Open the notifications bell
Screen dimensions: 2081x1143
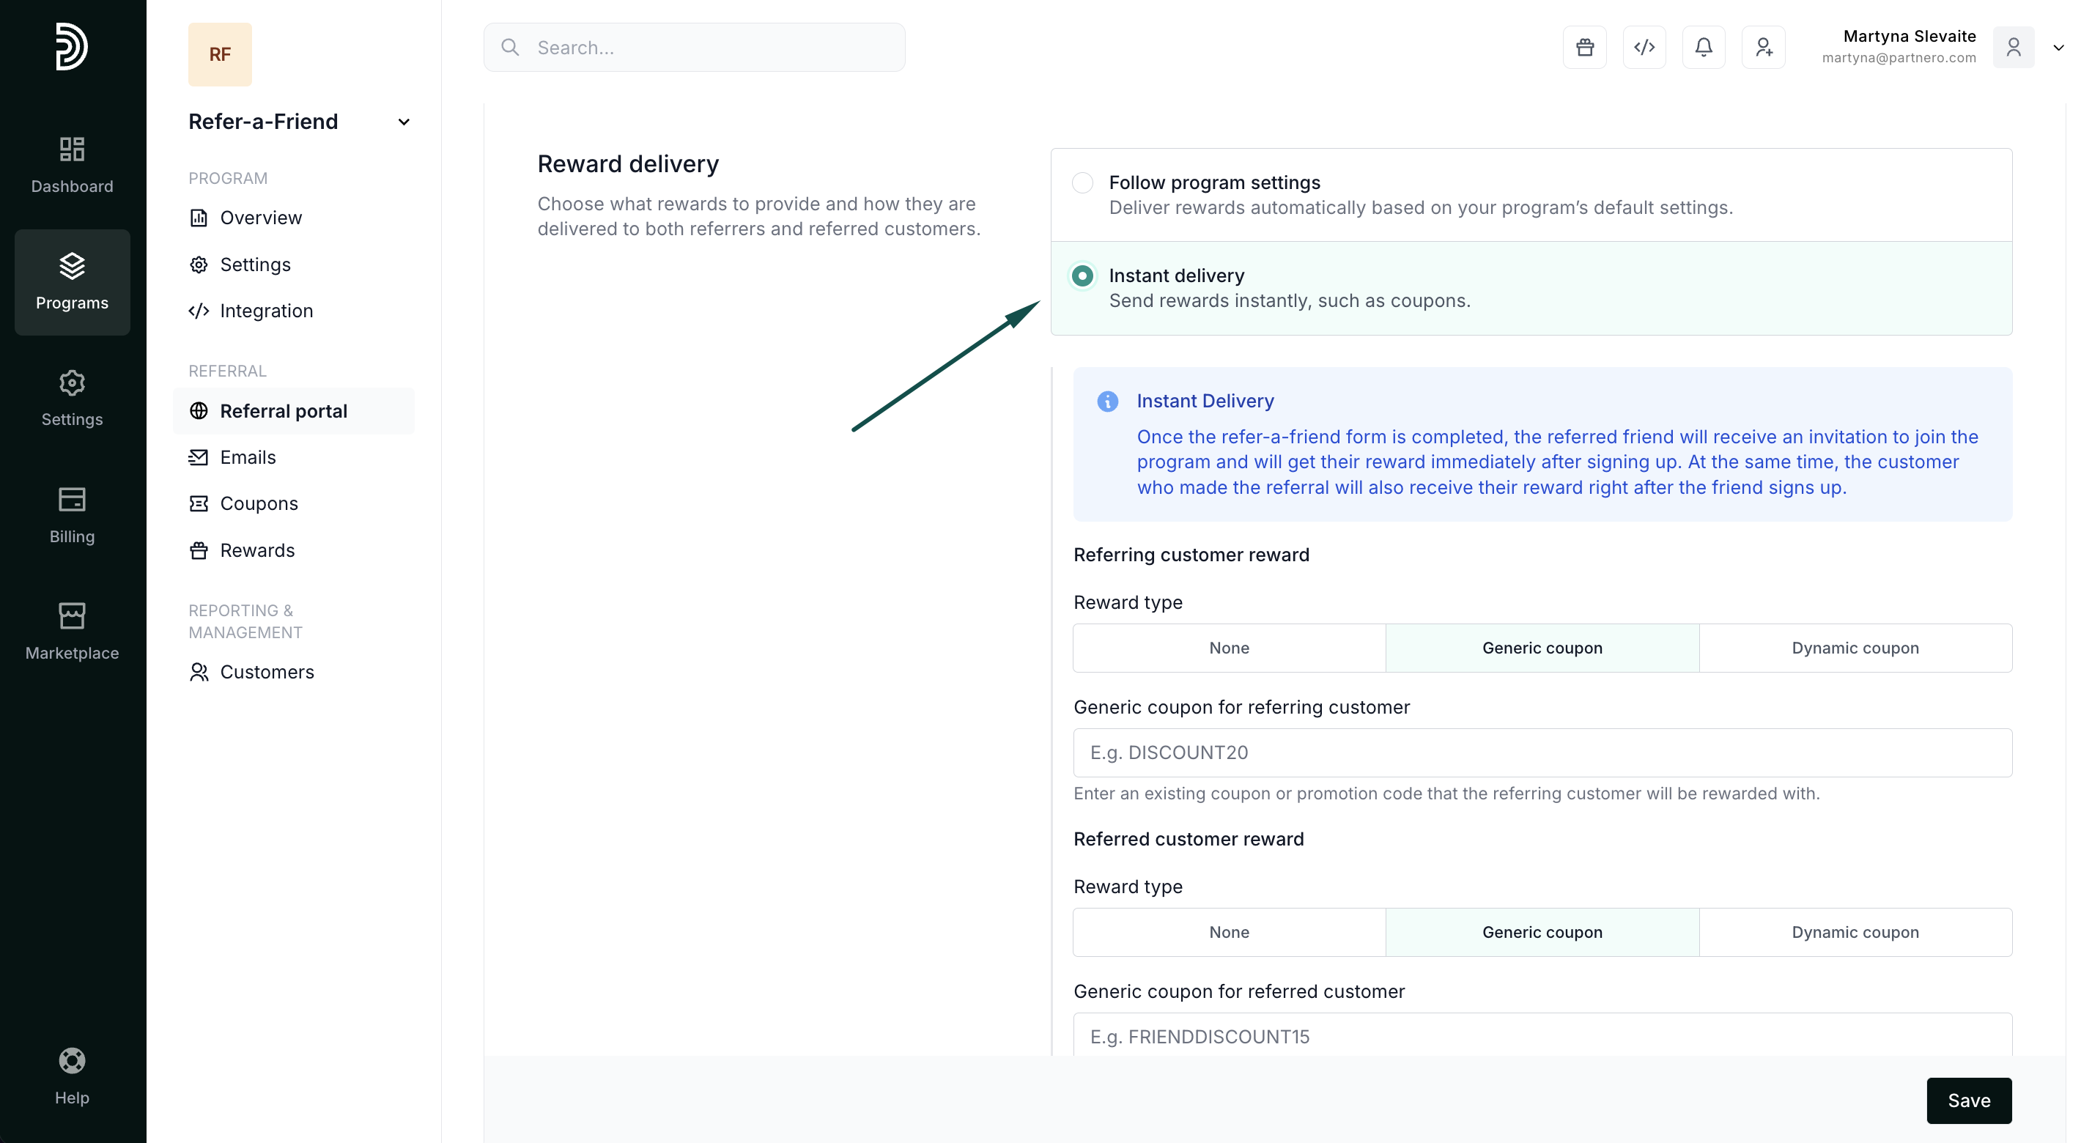point(1703,48)
